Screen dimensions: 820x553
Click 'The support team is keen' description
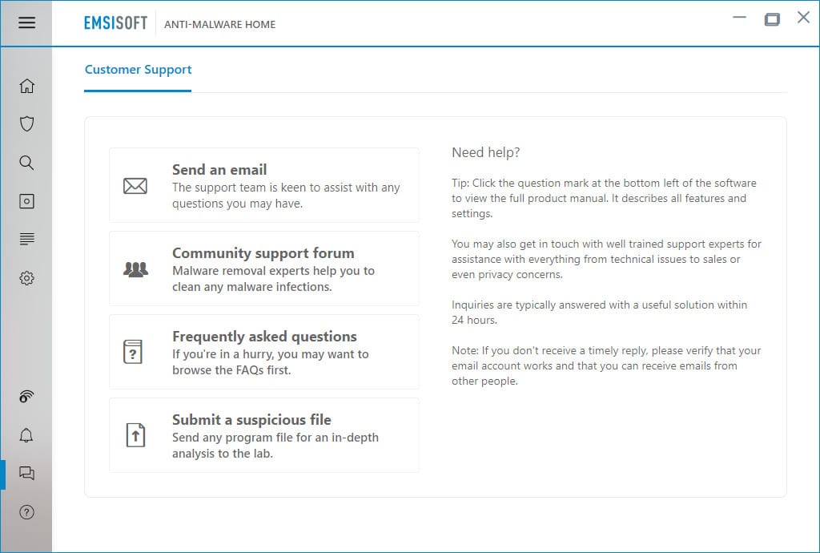286,195
